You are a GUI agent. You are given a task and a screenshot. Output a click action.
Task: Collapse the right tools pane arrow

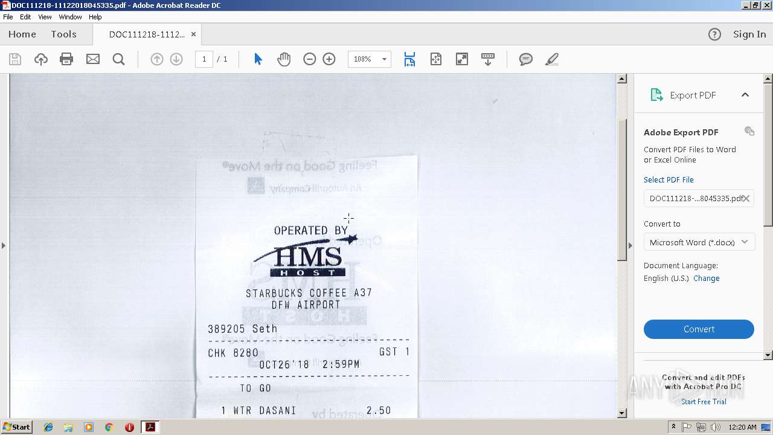(630, 245)
